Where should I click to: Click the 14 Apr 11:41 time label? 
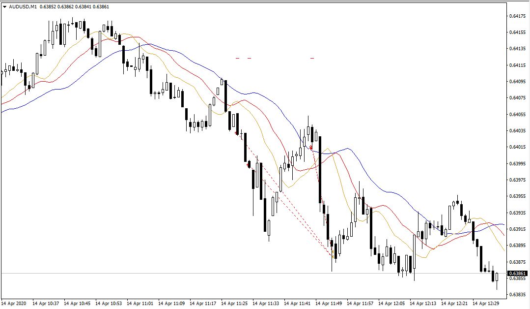pos(297,303)
